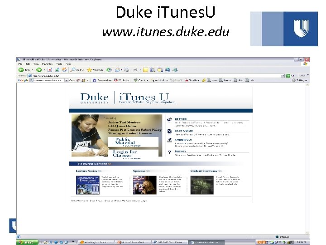The image size is (326, 245).
Task: Print the page using the printer icon
Action: click(127, 70)
